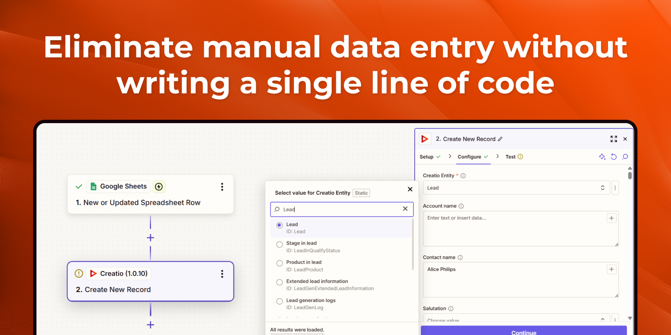Select Stage in lead radio option

pos(279,245)
